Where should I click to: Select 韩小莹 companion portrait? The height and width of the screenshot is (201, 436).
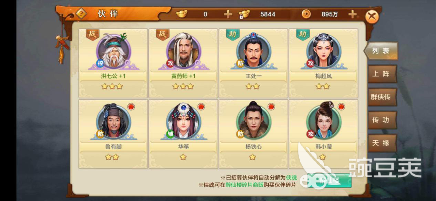(323, 121)
